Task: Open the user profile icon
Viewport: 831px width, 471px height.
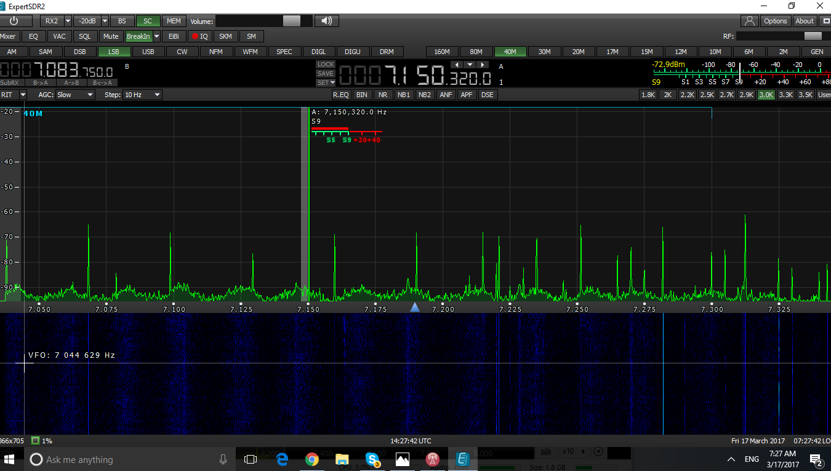Action: coord(749,21)
